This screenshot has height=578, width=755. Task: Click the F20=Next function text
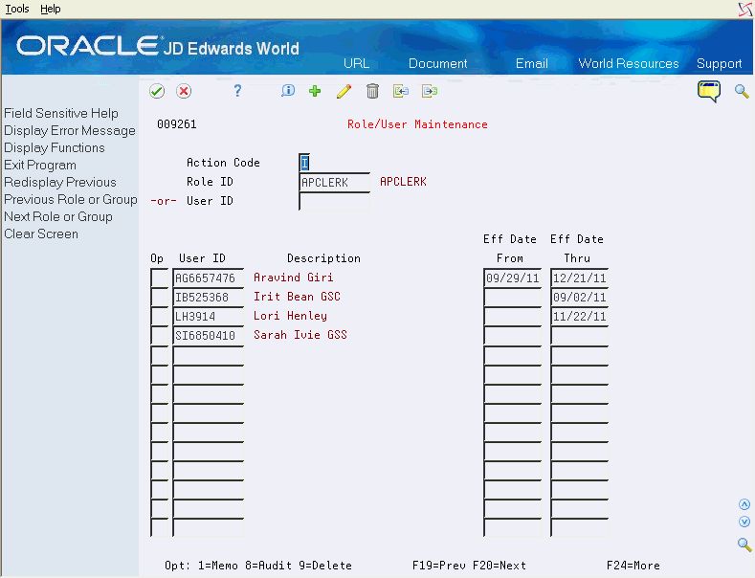pos(500,566)
